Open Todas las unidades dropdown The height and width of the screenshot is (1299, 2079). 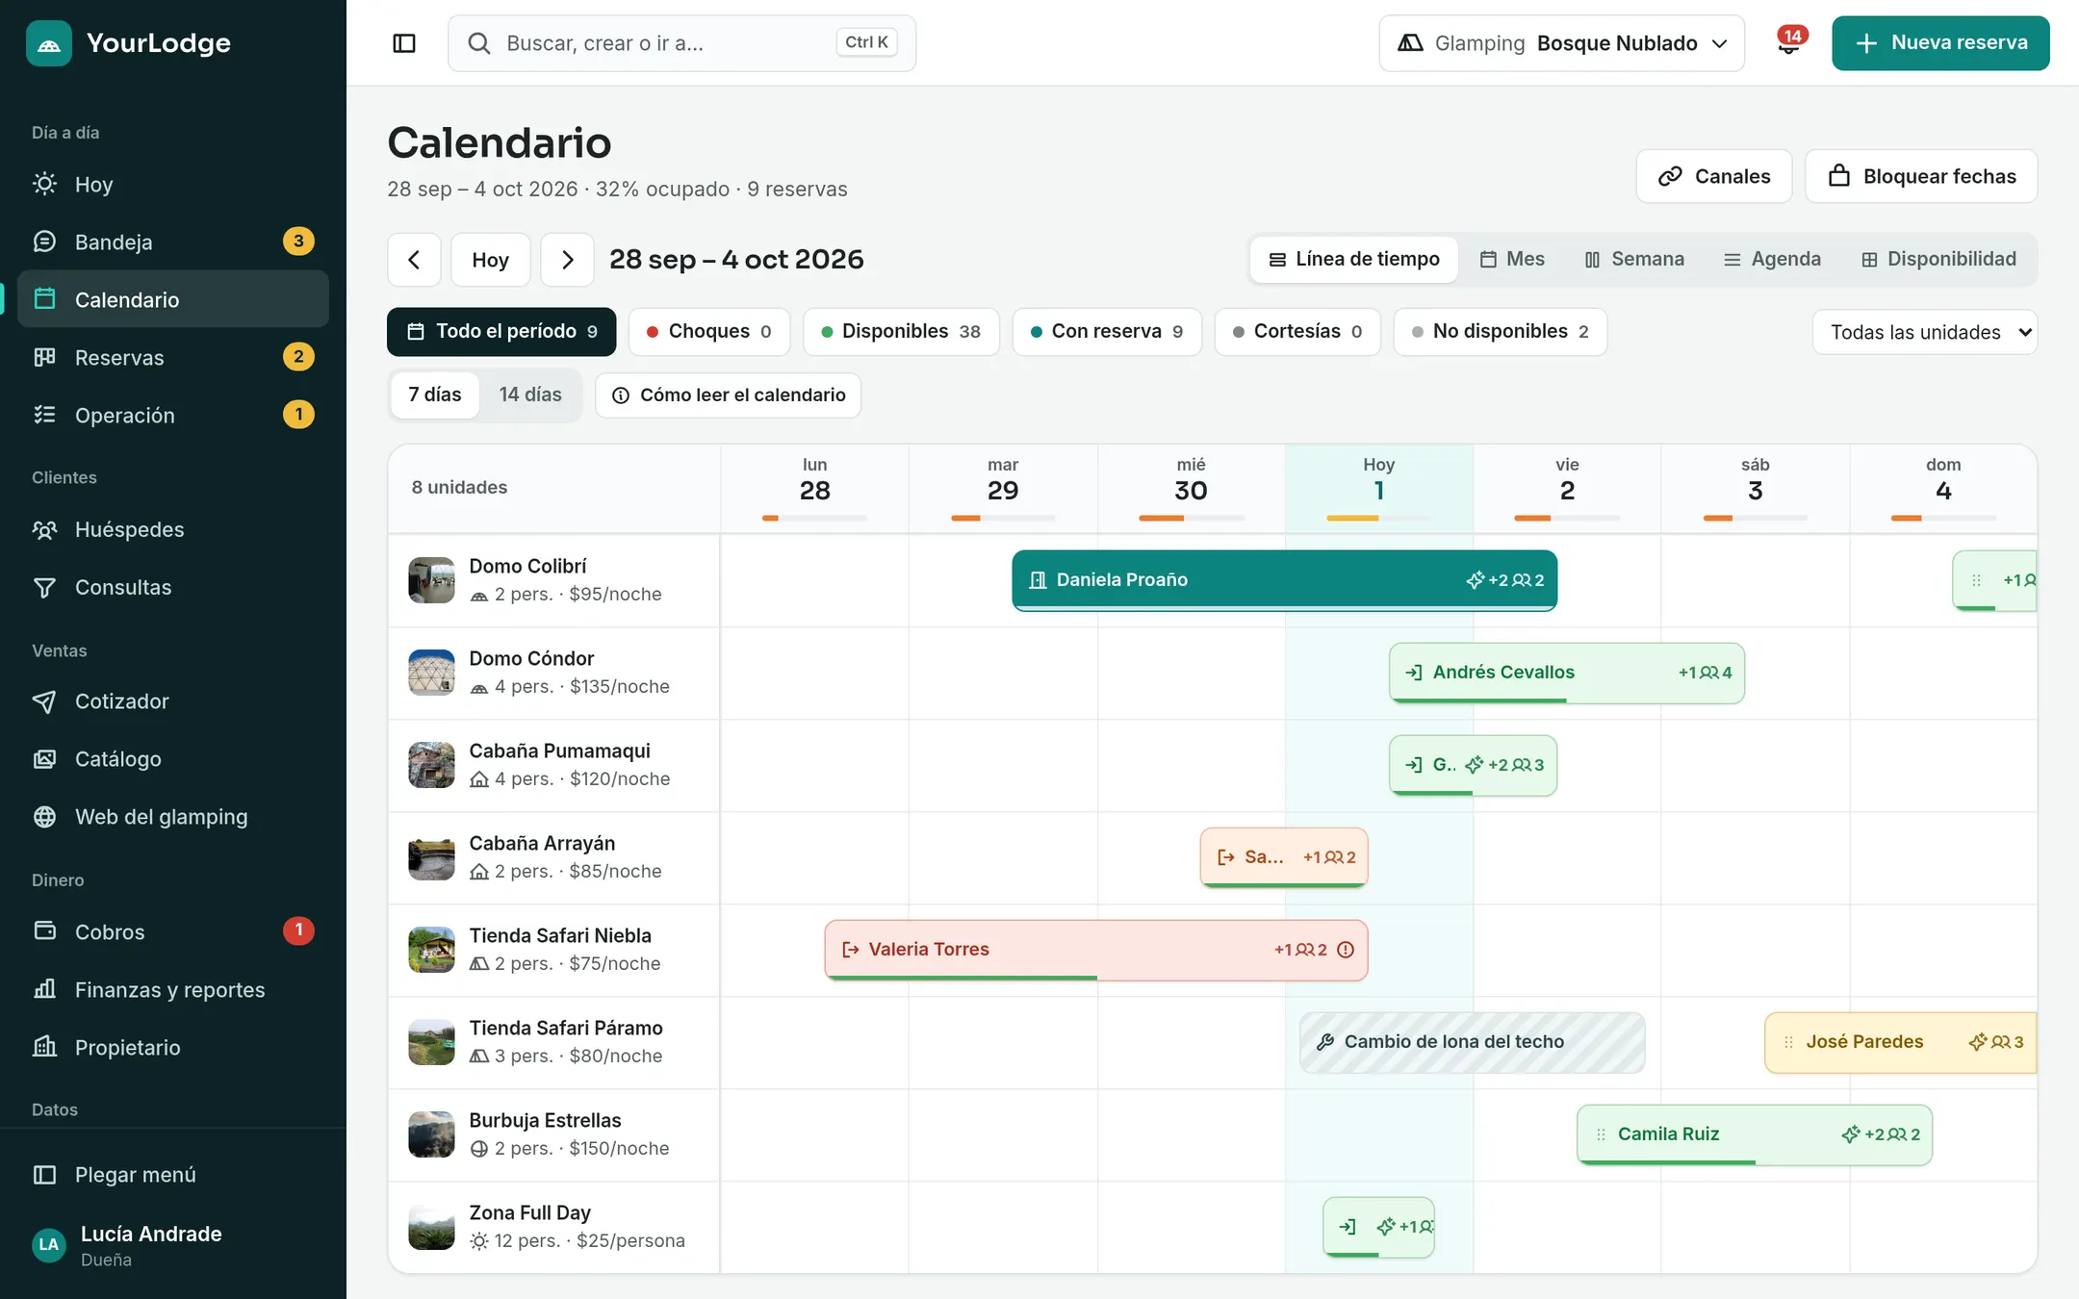[1925, 332]
